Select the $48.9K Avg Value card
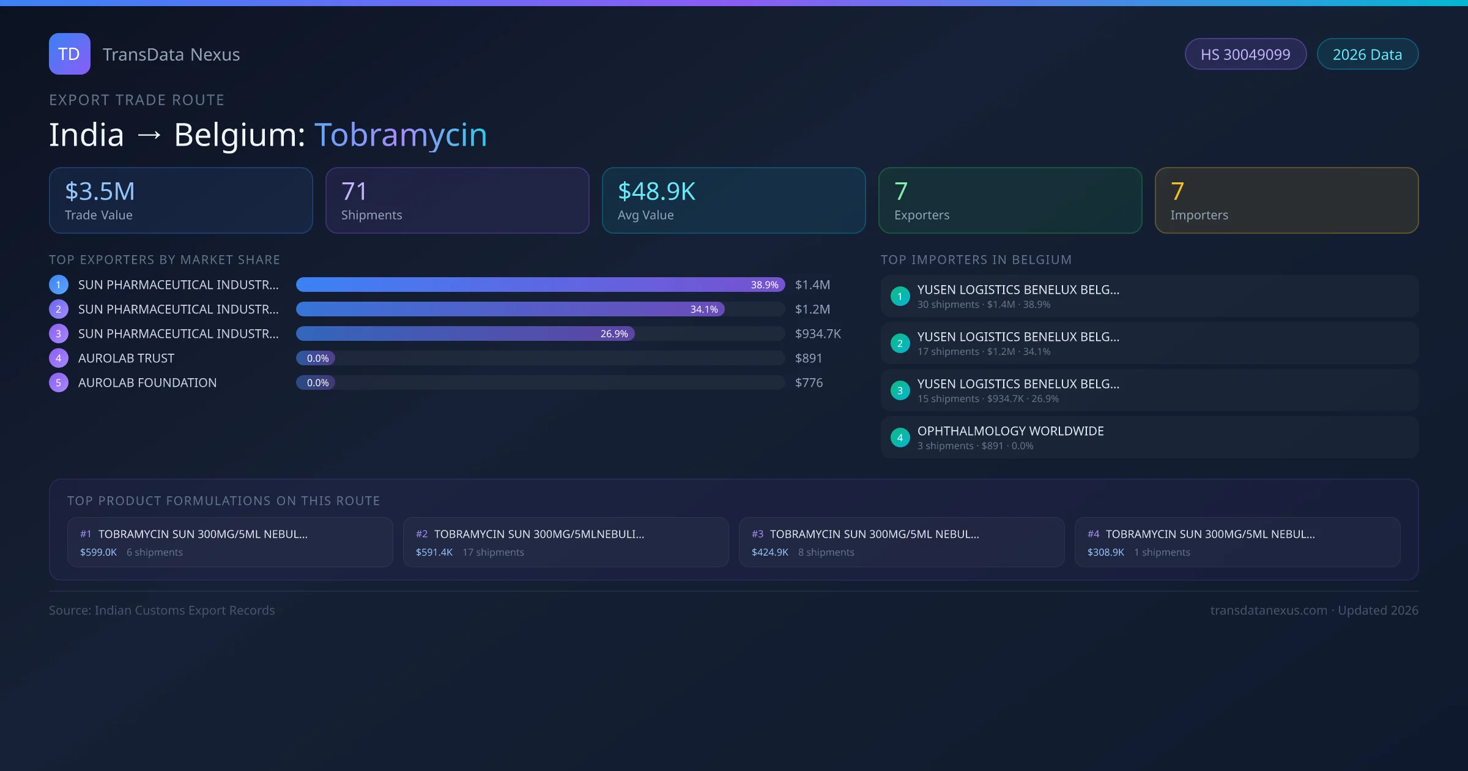1468x771 pixels. [733, 200]
